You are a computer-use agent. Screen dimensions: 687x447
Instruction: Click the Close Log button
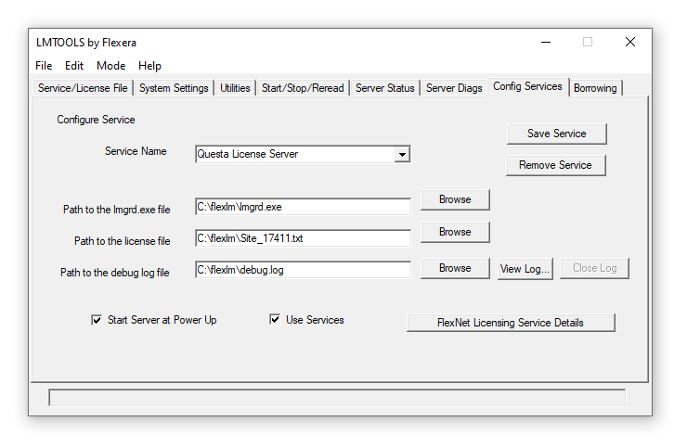594,268
